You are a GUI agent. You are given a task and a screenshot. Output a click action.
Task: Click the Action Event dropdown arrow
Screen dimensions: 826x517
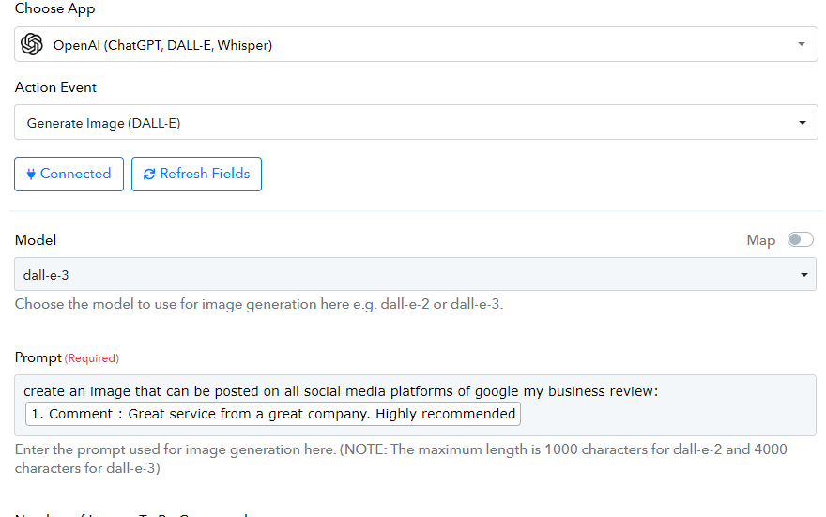coord(802,123)
